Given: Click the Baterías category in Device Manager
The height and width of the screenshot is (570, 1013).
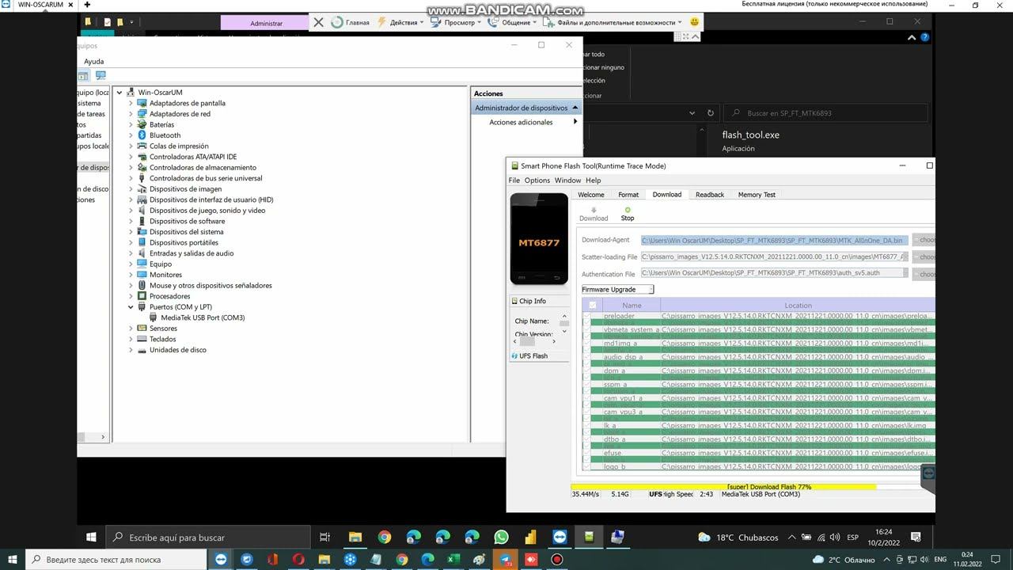Looking at the screenshot, I should [x=161, y=124].
